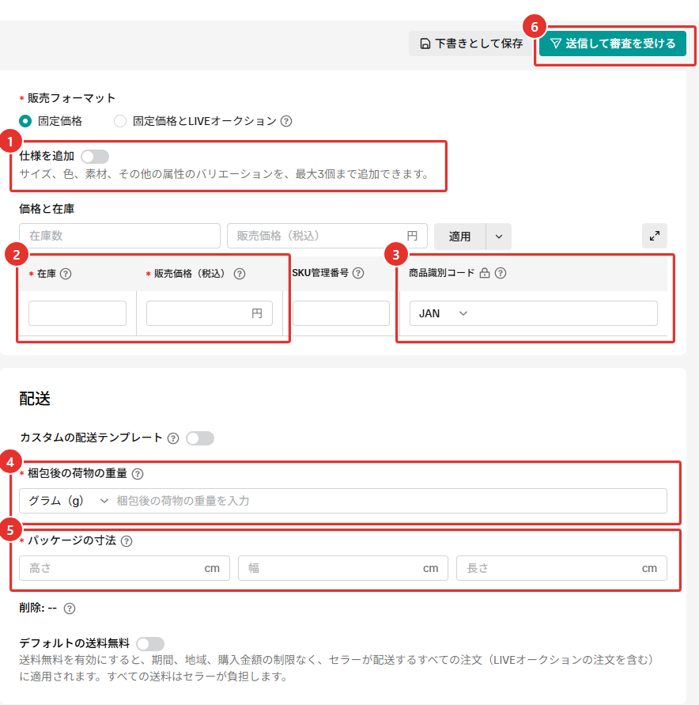This screenshot has height=705, width=699.
Task: Click help icon beside 削除: --
Action: (69, 608)
